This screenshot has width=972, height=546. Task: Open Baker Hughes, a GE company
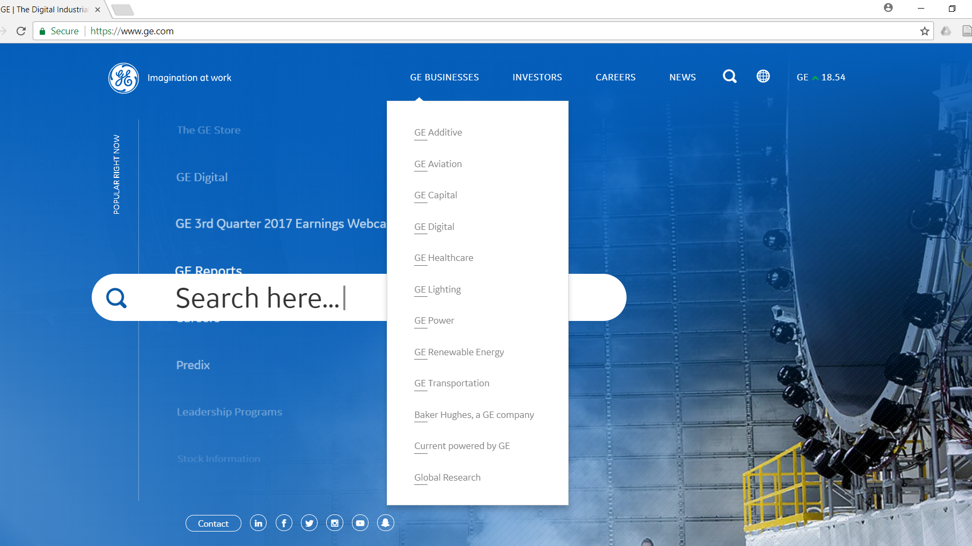point(474,415)
